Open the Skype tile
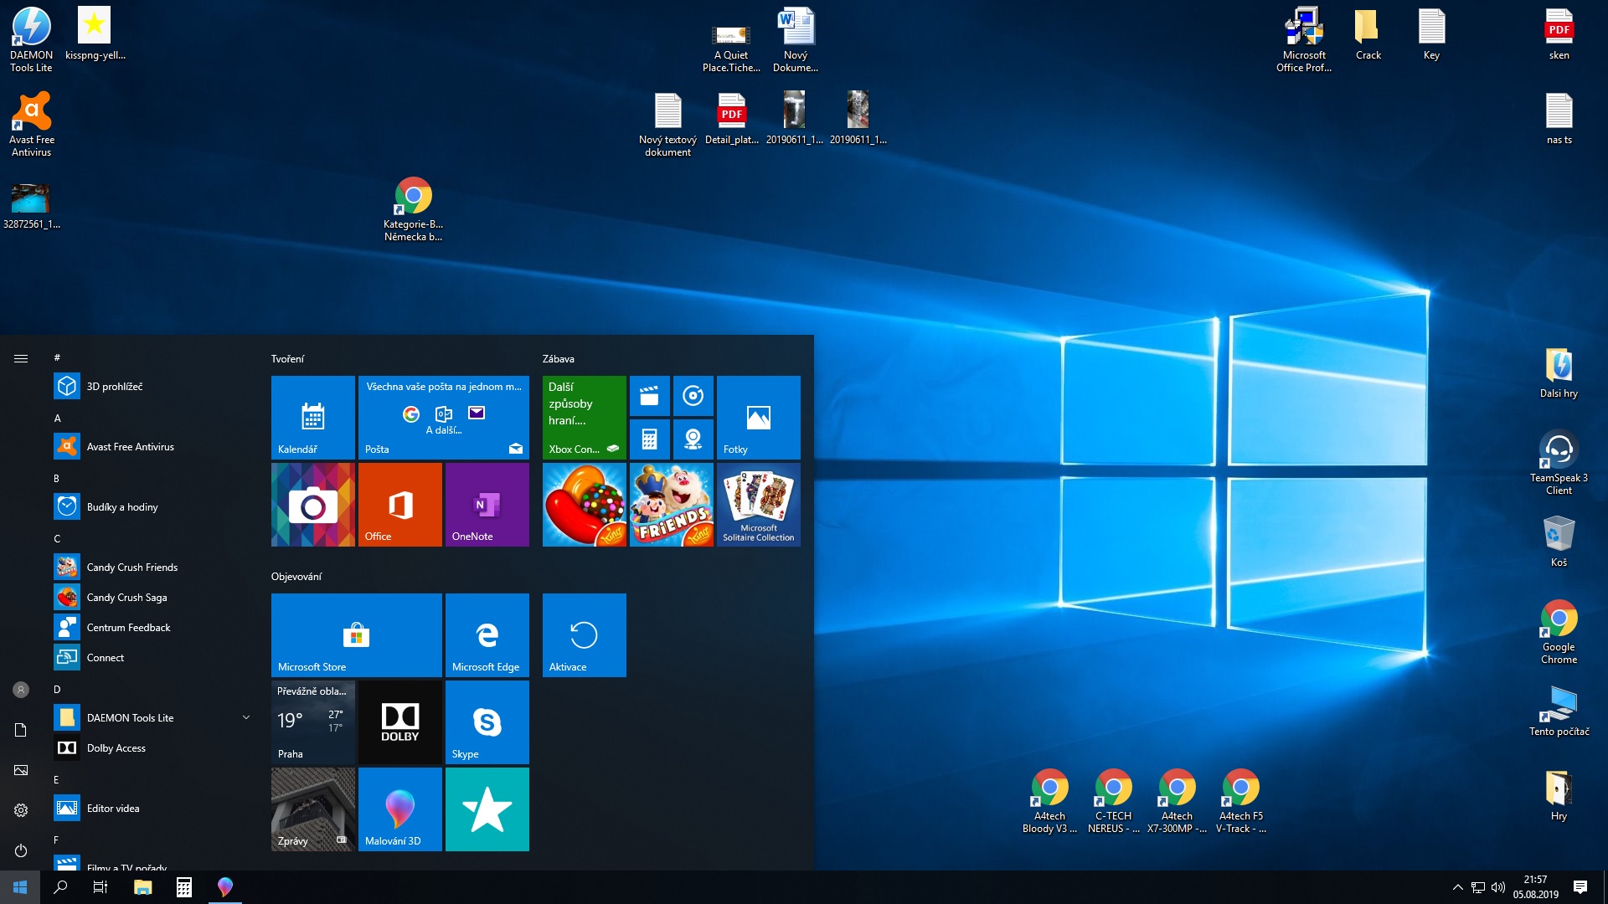Viewport: 1608px width, 904px height. [x=487, y=722]
